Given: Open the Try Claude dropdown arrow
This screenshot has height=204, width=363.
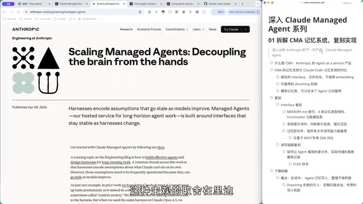Looking at the screenshot, I should click(246, 29).
